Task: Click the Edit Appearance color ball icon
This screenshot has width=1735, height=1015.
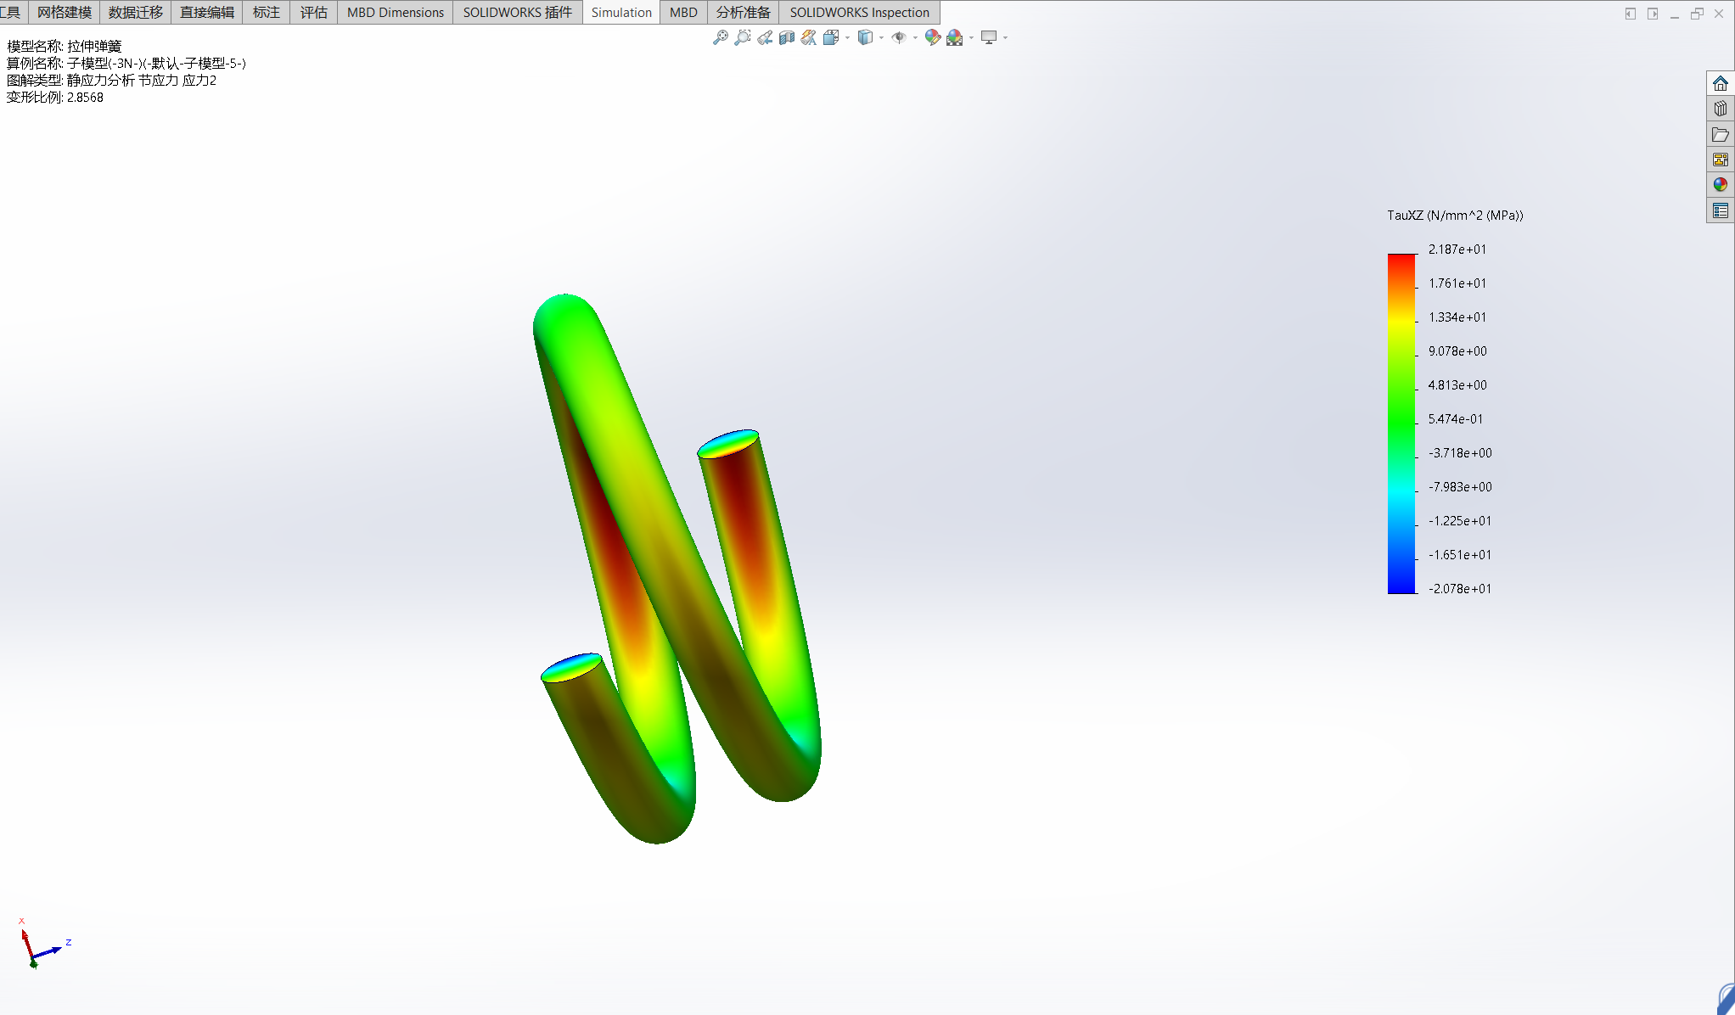Action: pyautogui.click(x=932, y=37)
